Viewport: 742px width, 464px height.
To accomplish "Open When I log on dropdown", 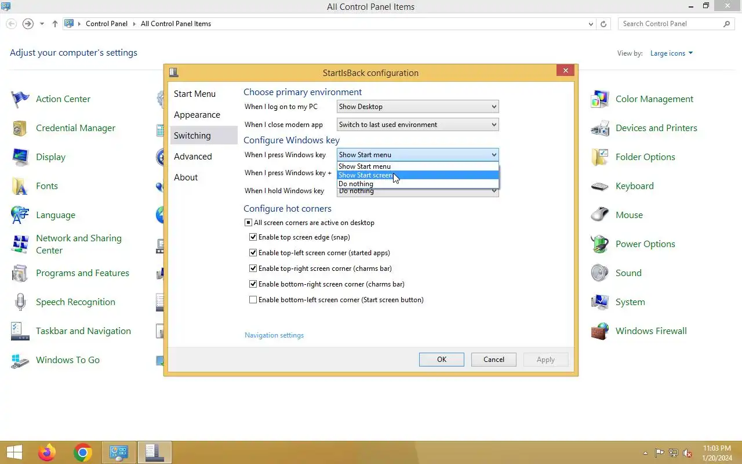I will point(417,107).
